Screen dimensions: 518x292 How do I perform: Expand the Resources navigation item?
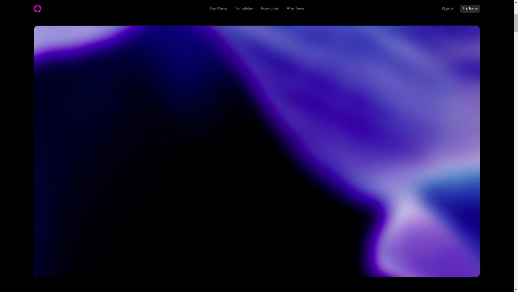[270, 8]
